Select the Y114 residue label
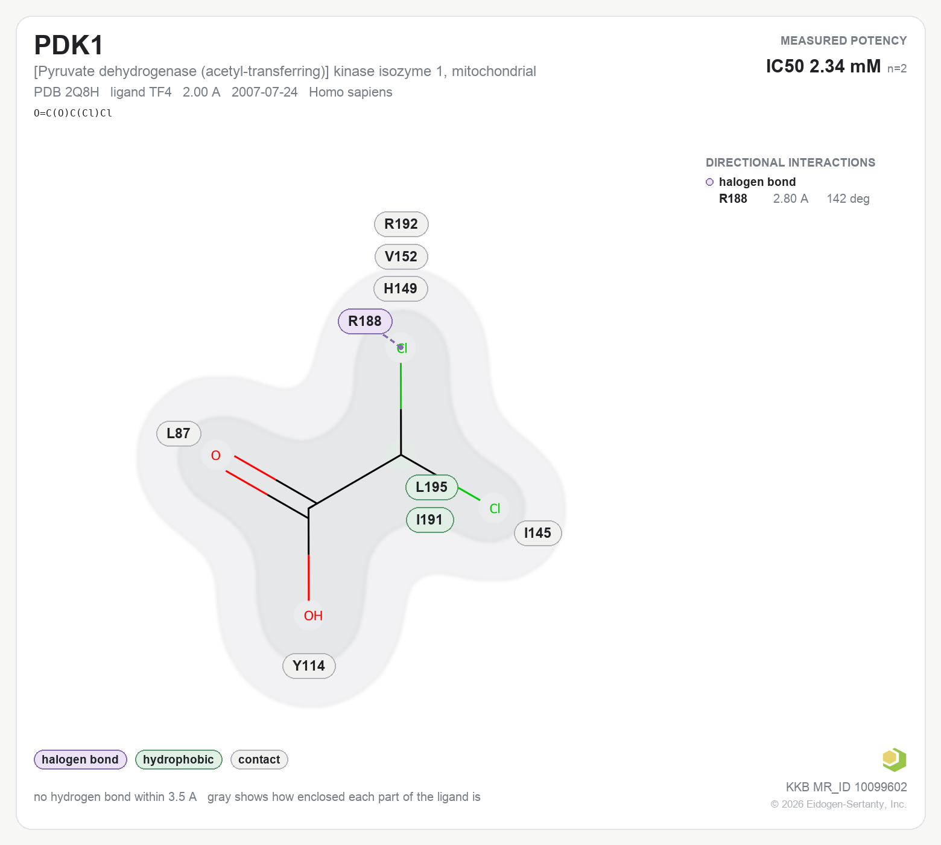The image size is (941, 845). (x=309, y=666)
